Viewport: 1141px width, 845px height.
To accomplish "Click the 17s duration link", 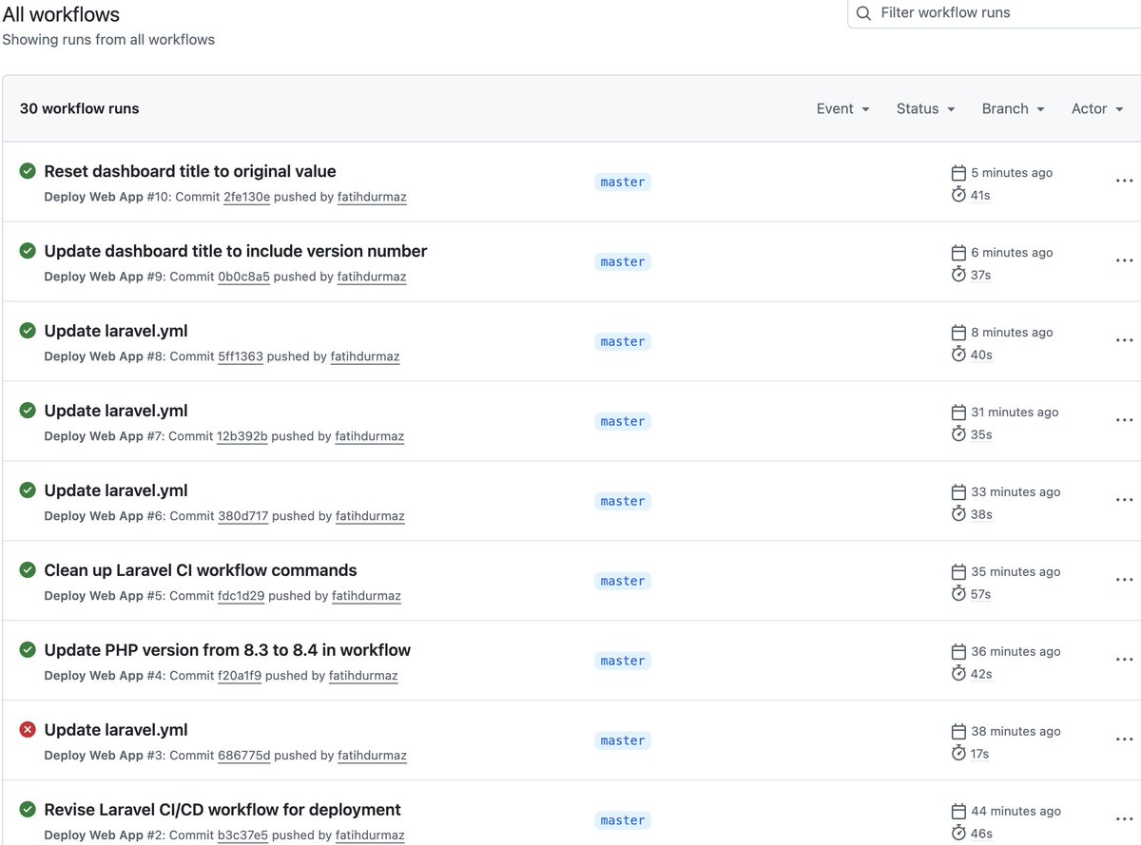I will tap(979, 754).
